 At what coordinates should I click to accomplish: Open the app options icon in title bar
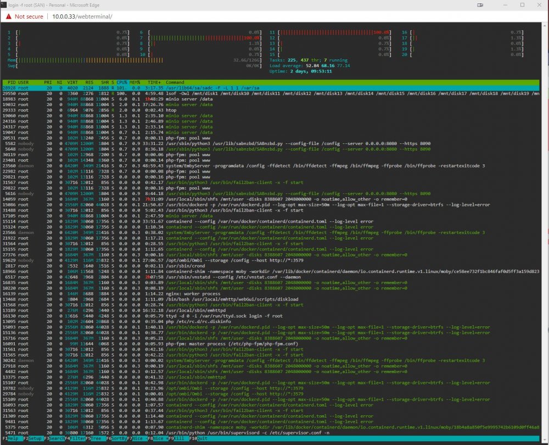480,5
